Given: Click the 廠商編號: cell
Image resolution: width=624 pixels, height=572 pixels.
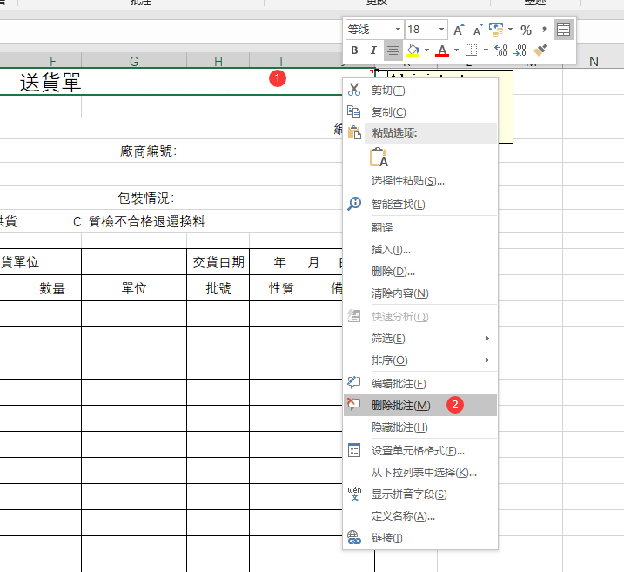Looking at the screenshot, I should click(149, 151).
